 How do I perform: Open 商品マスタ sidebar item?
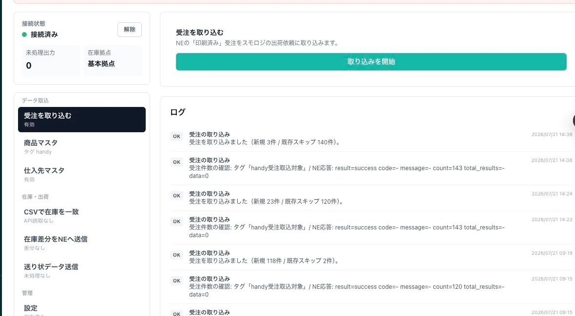82,147
